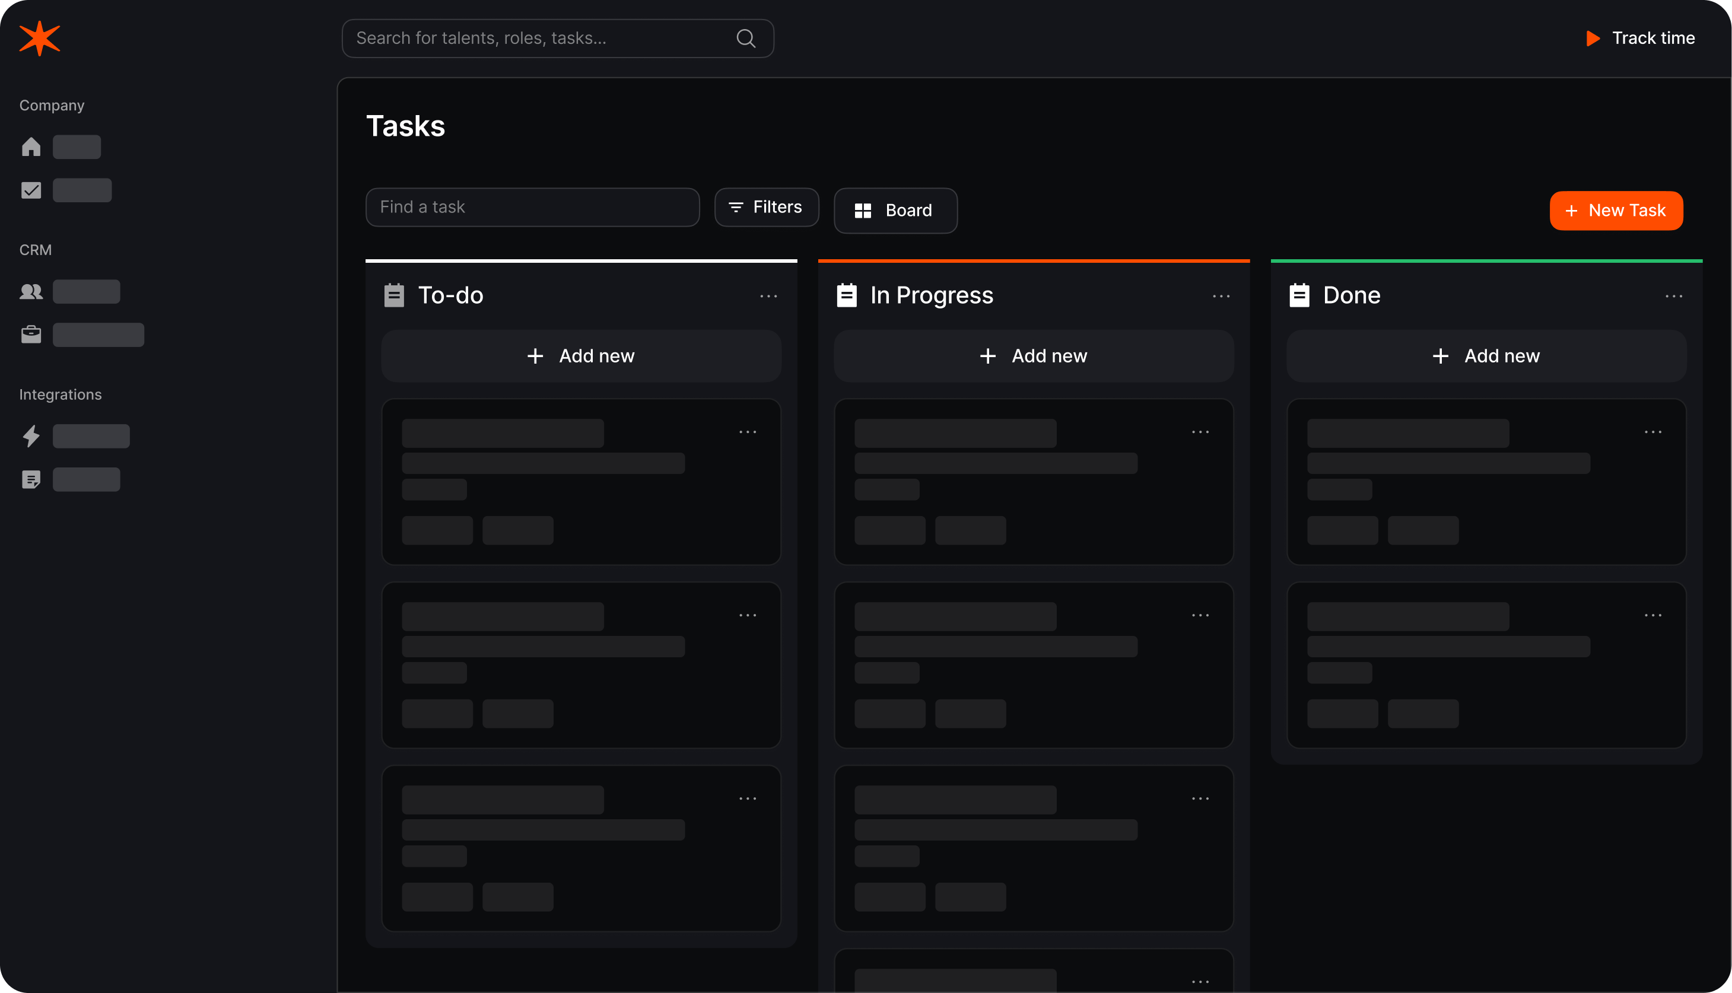Open the To-do column options menu
1732x993 pixels.
769,296
